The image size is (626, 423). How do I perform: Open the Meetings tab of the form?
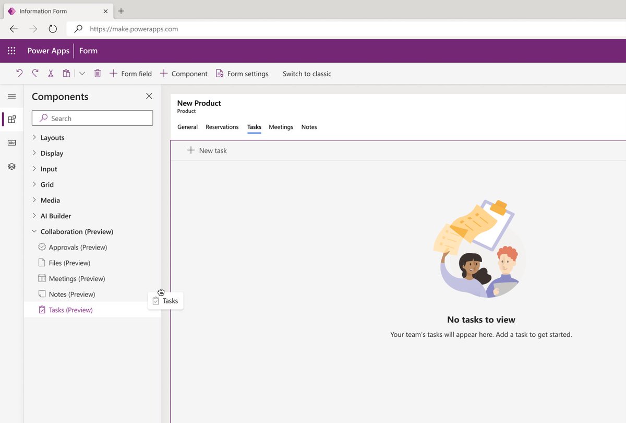point(281,127)
